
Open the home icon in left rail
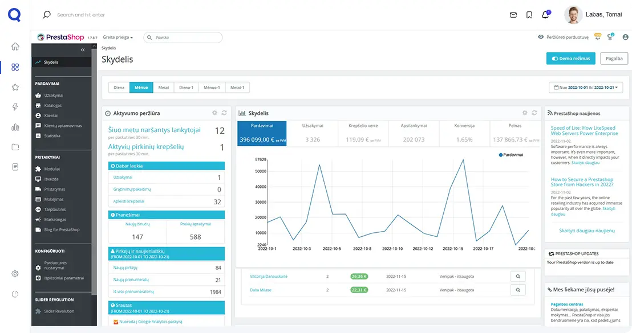tap(15, 46)
